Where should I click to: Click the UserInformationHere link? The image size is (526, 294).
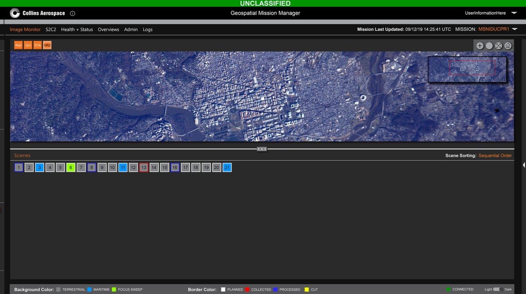486,13
